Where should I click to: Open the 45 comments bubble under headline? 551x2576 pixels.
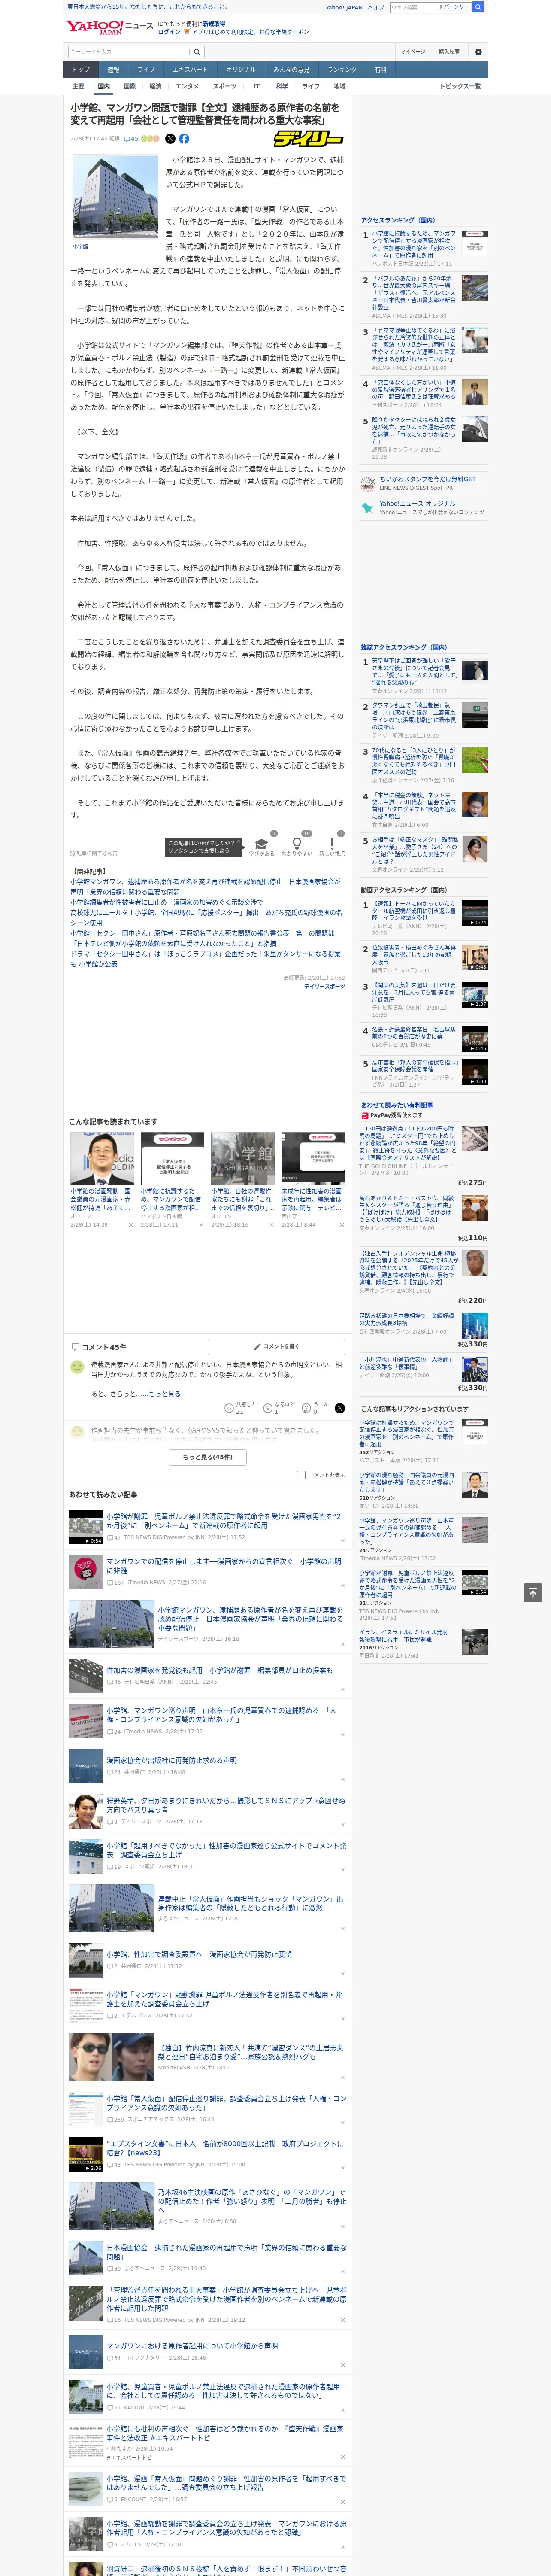[131, 139]
